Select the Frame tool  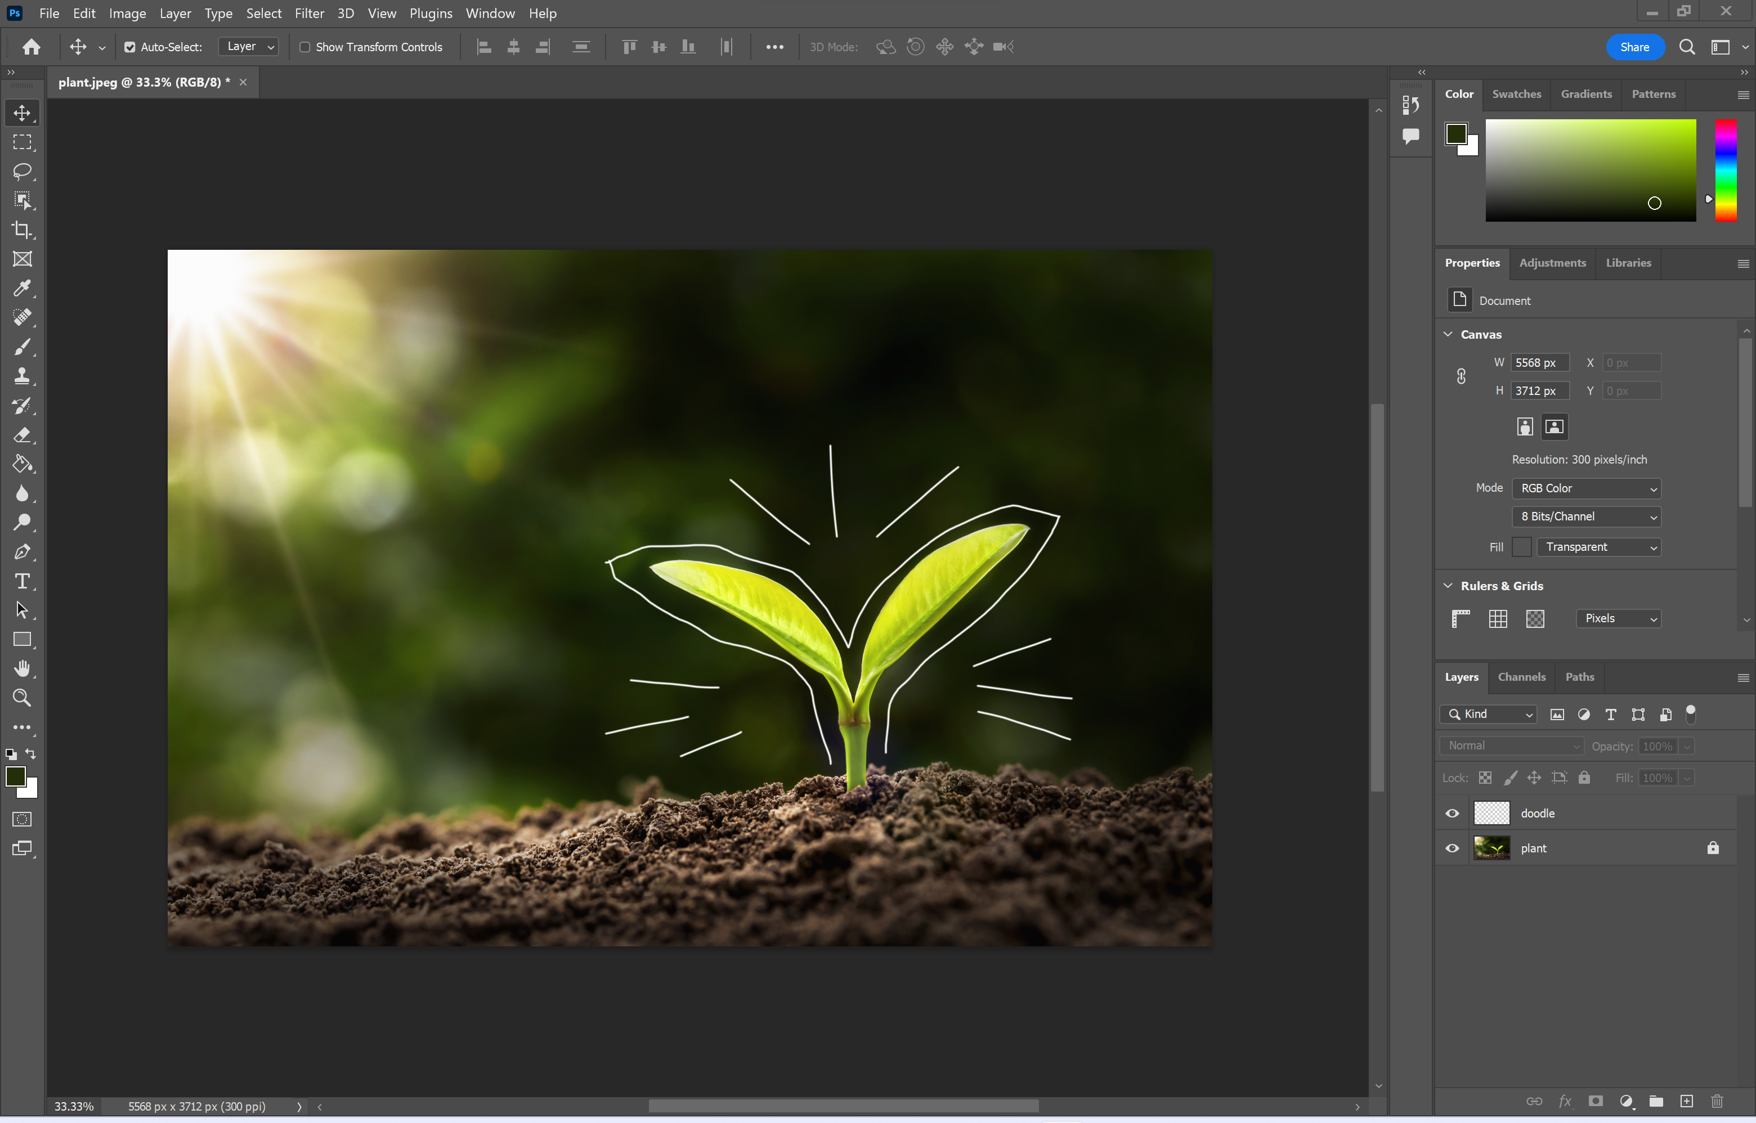(x=22, y=259)
